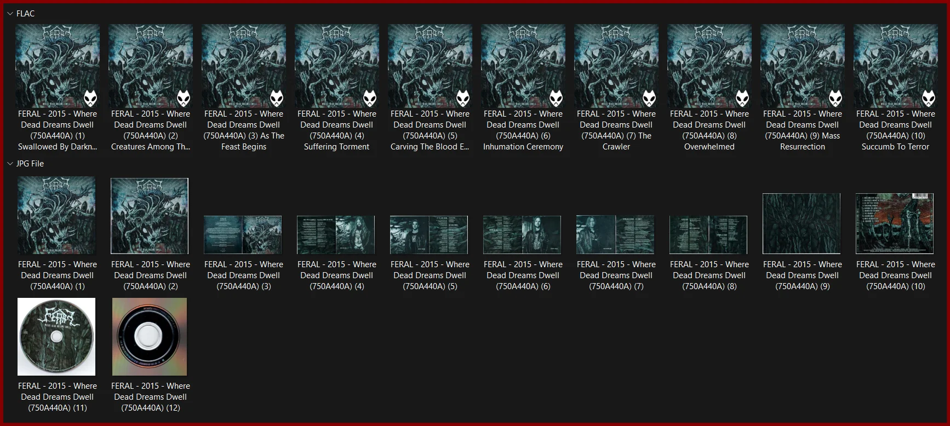Click JPG filename ending (750A440A) (11)
Image resolution: width=950 pixels, height=426 pixels.
tap(58, 397)
